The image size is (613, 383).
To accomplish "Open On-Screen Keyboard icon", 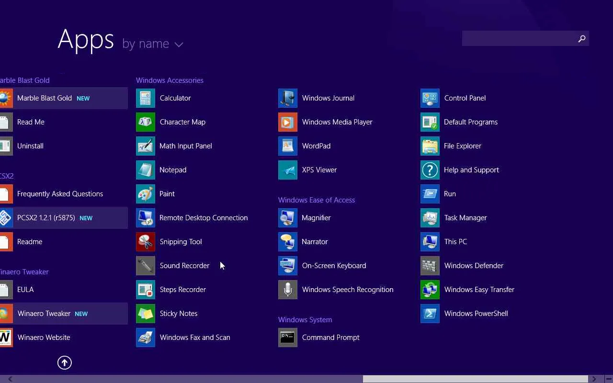I will 288,266.
